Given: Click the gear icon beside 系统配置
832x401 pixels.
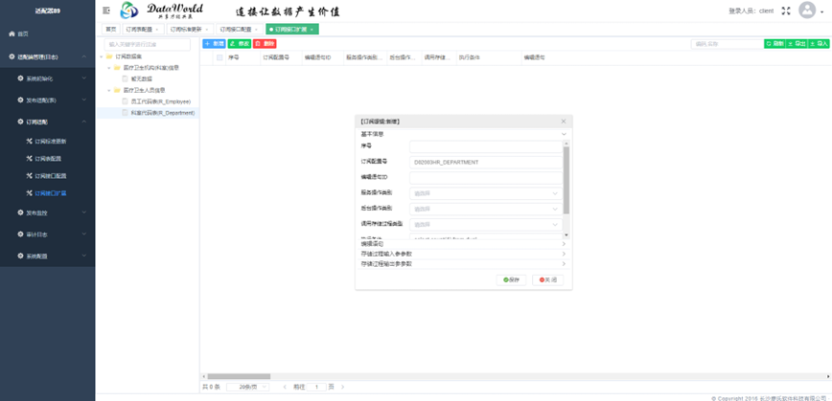Looking at the screenshot, I should click(x=21, y=256).
